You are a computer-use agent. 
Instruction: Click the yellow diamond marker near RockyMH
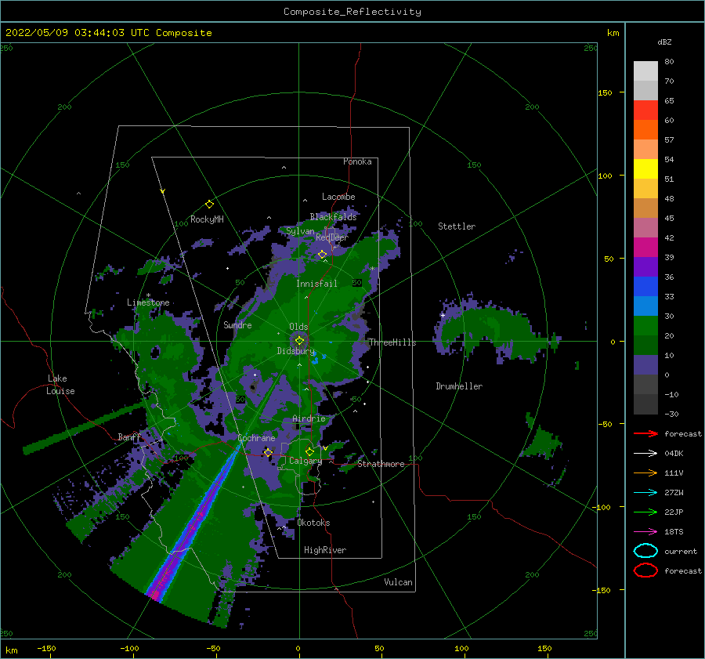point(209,205)
